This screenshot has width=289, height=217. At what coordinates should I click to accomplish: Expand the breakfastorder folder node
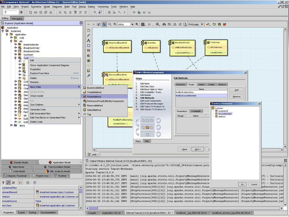tap(16, 45)
